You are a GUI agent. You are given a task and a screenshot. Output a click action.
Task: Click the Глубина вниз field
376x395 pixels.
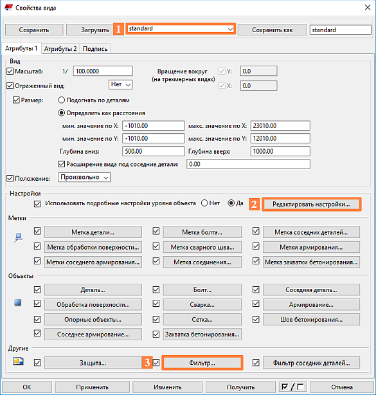click(x=153, y=151)
